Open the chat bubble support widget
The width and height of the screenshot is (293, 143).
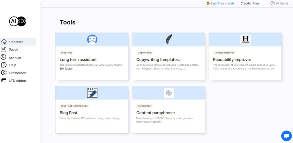click(286, 136)
